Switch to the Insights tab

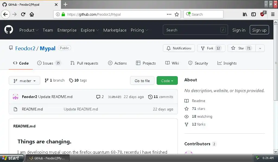(227, 63)
